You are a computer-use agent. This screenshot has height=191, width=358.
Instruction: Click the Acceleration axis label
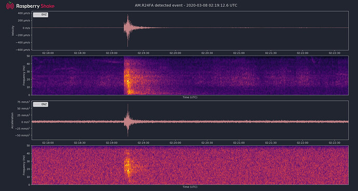[13, 120]
